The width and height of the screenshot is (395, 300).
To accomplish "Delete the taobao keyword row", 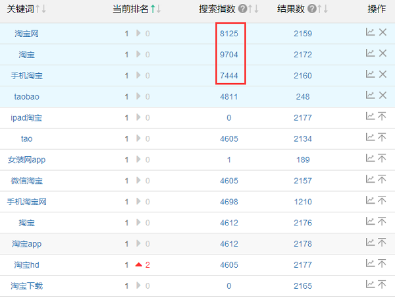I will click(x=382, y=96).
